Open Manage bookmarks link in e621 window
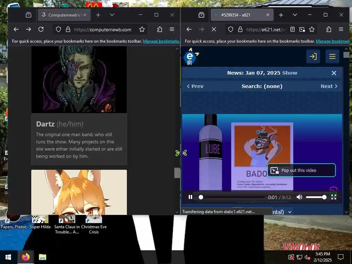The width and height of the screenshot is (352, 264). pyautogui.click(x=332, y=41)
